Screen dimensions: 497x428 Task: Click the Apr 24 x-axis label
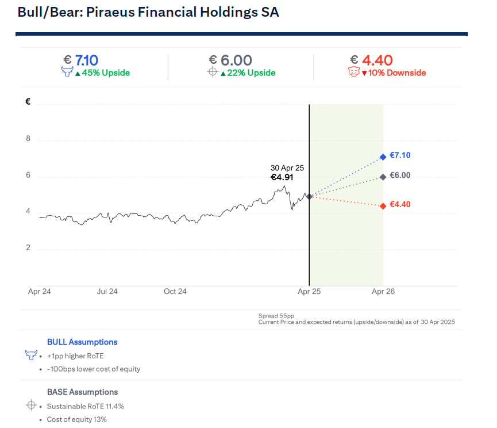pyautogui.click(x=40, y=292)
